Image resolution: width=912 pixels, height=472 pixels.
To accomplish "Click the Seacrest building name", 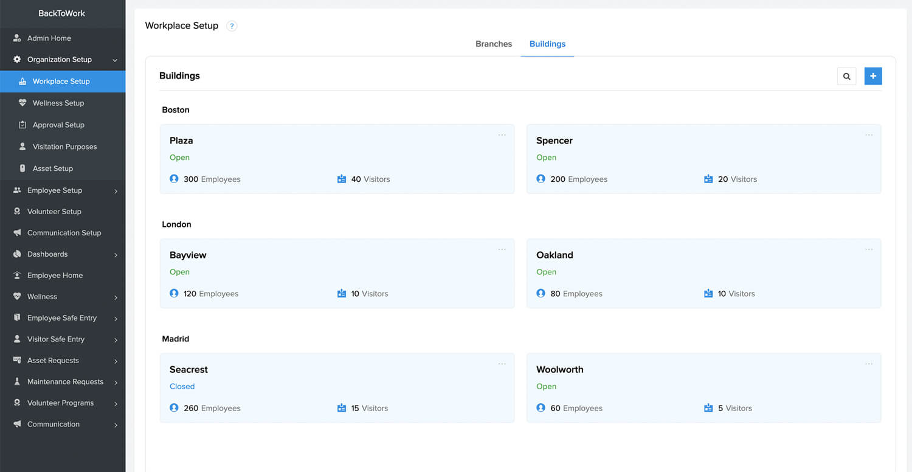I will pos(188,369).
